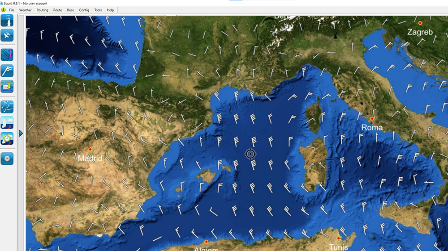
Task: Open the settings gear icon
Action: pos(7,159)
